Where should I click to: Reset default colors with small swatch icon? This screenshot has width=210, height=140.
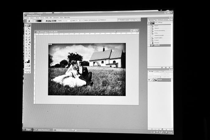[x=26, y=62]
